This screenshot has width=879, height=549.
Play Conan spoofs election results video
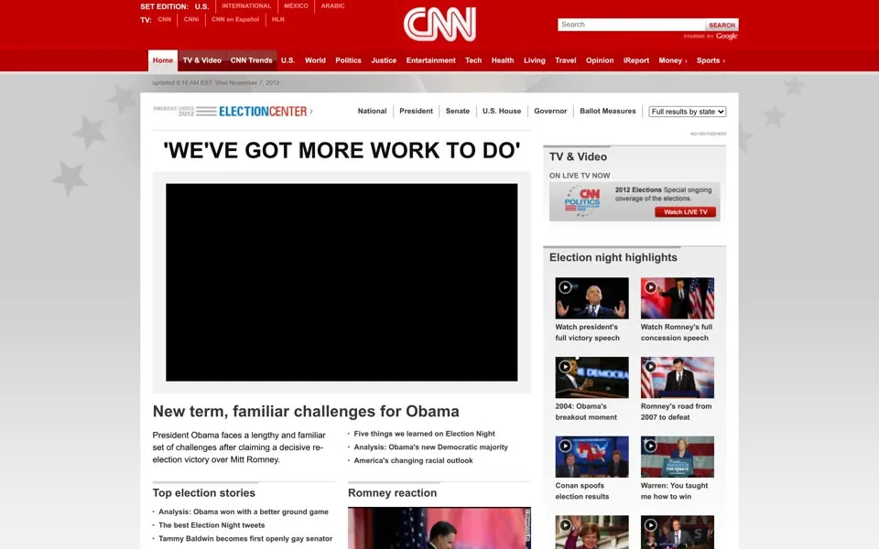[x=591, y=457]
